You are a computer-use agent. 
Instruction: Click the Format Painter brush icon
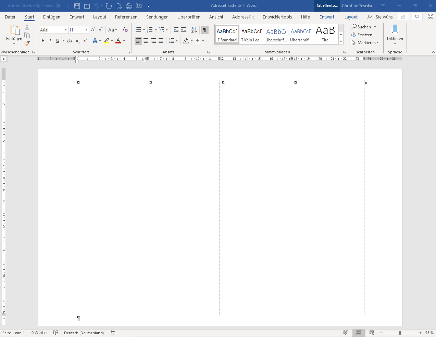(27, 43)
